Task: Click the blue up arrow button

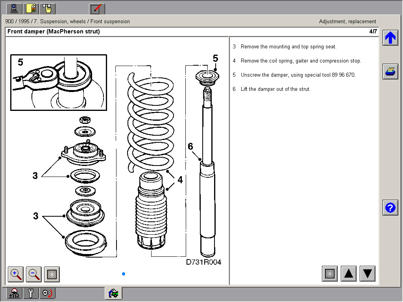Action: click(390, 38)
